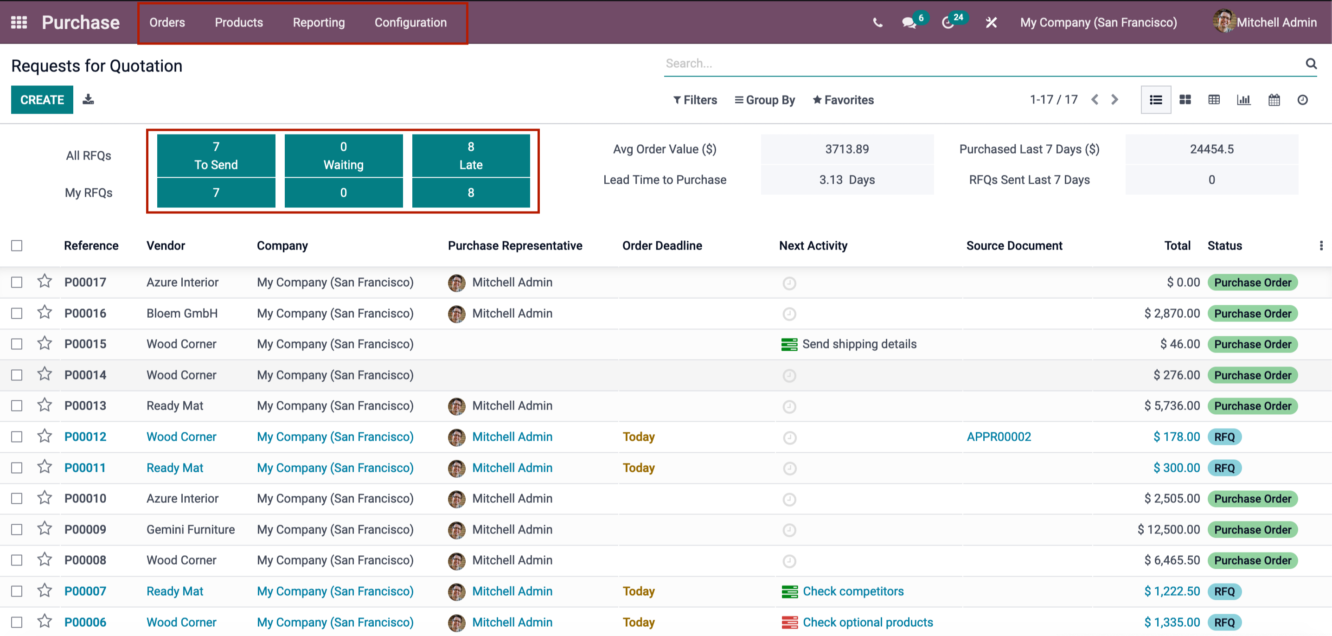
Task: Switch to graph view
Action: coord(1243,100)
